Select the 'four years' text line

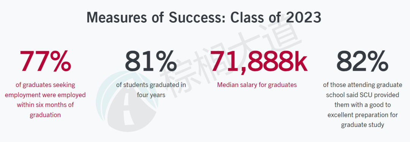click(151, 95)
